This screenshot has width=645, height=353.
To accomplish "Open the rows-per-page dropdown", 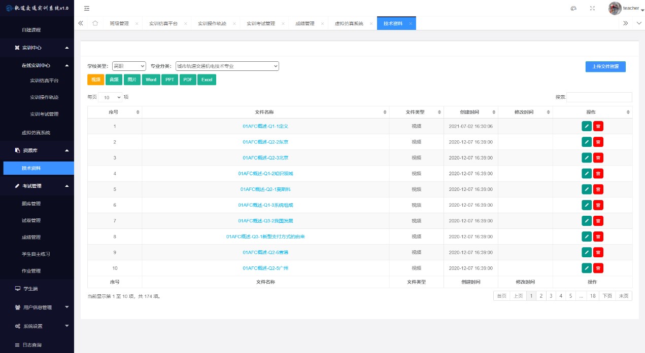I will coord(110,97).
